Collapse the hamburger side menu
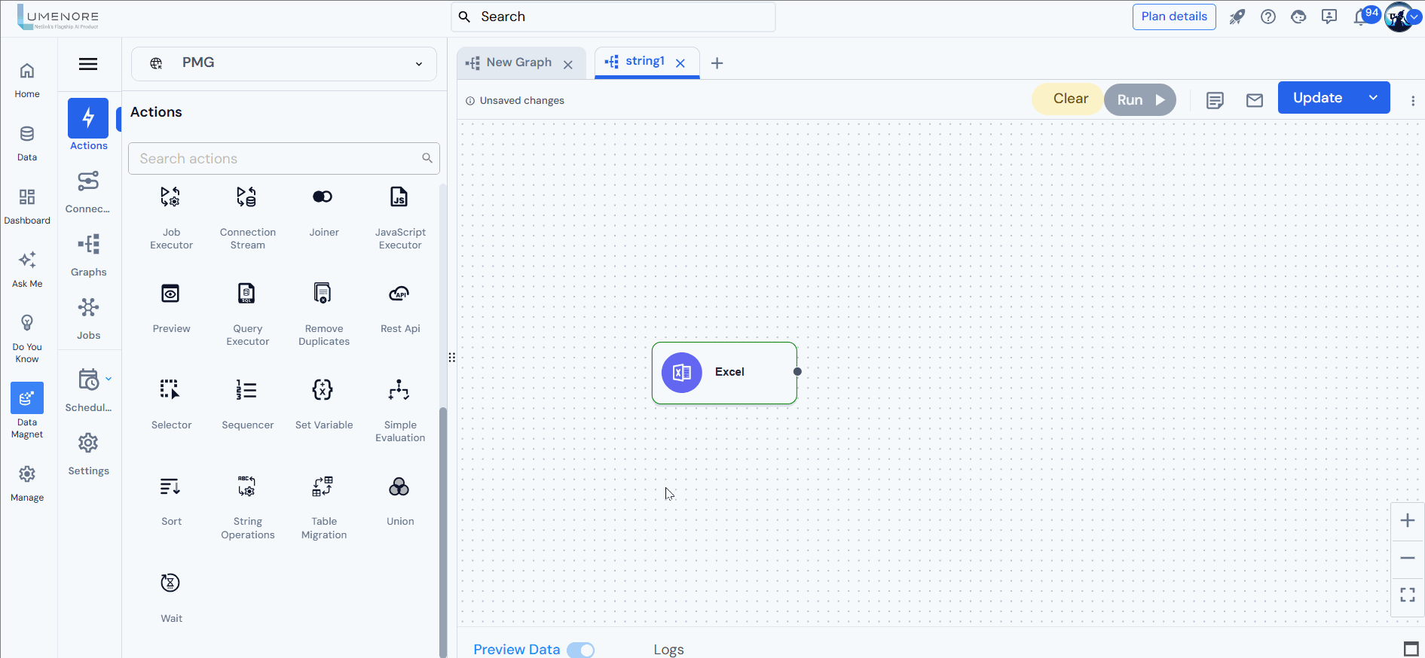The image size is (1425, 658). [x=88, y=64]
